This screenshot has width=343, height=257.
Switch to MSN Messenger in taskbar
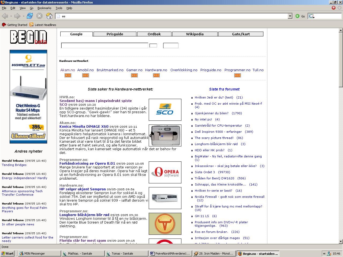point(39,253)
